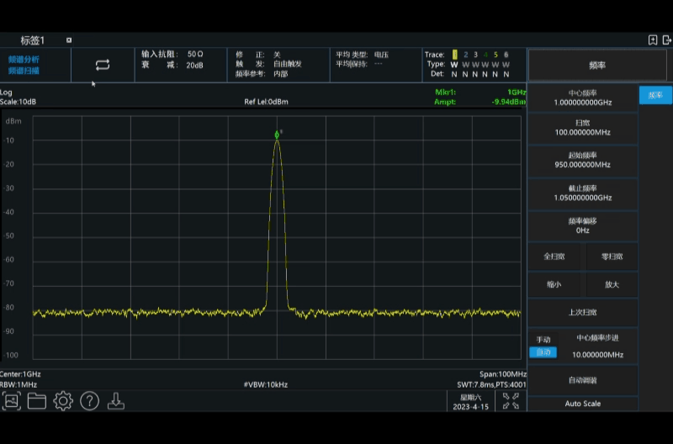
Task: Click the add tab icon at top right
Action: [x=653, y=40]
